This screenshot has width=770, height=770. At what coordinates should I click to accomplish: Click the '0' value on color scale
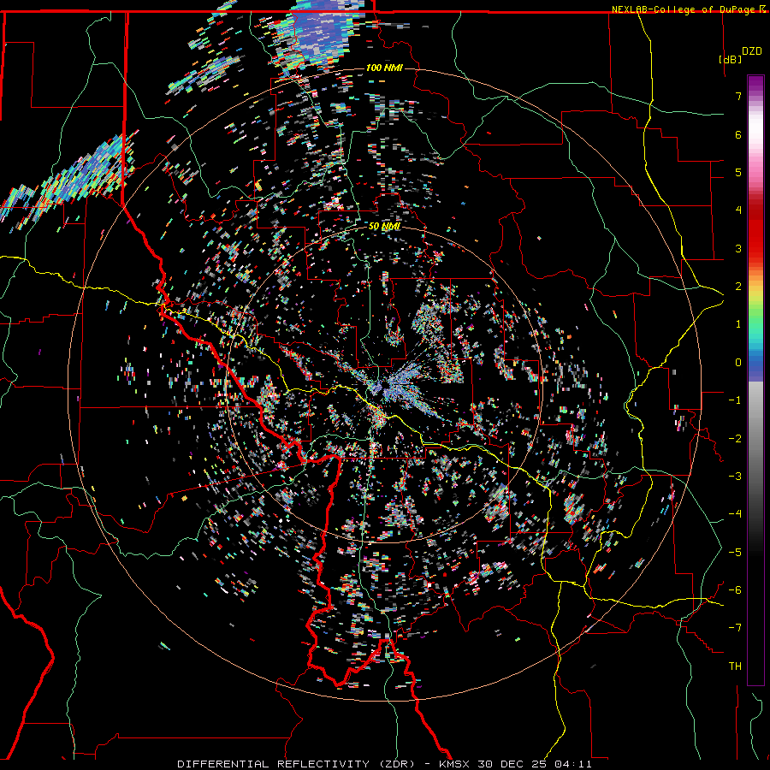(x=738, y=363)
